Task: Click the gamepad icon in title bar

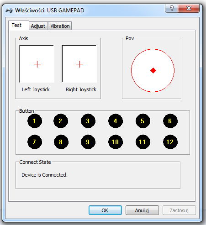Action: tap(9, 10)
